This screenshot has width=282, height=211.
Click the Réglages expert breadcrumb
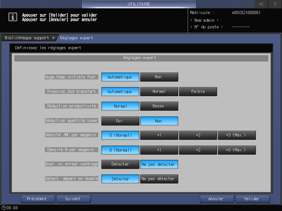click(x=76, y=38)
